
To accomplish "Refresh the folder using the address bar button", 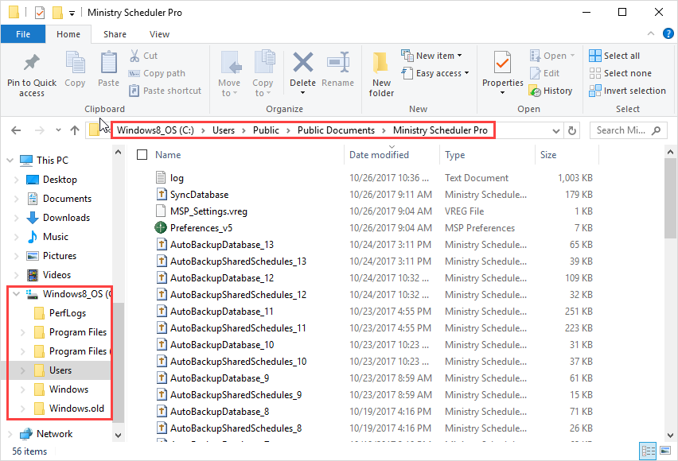I will pyautogui.click(x=572, y=130).
